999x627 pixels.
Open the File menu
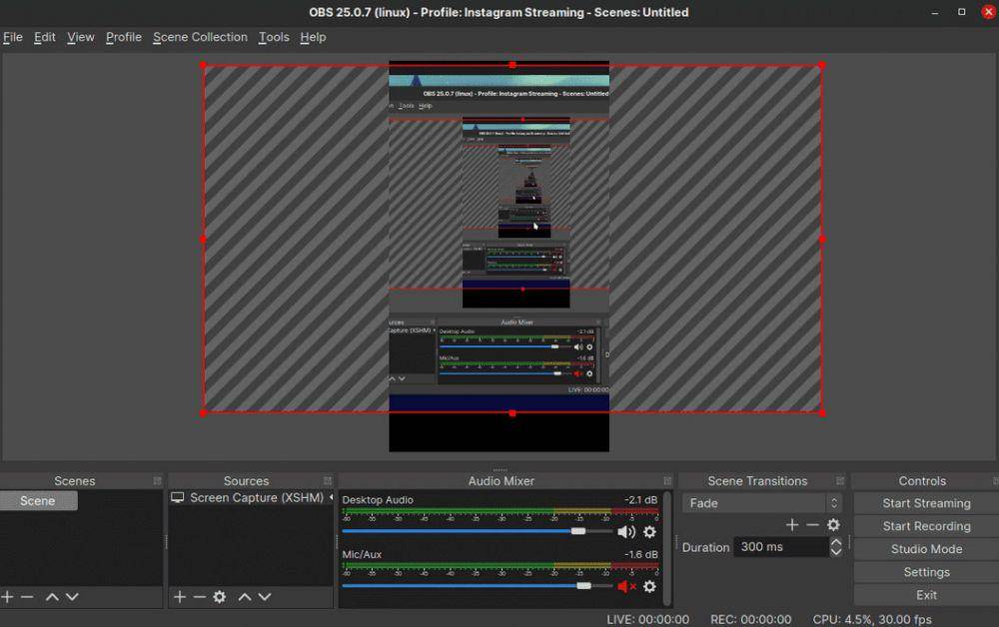point(13,37)
